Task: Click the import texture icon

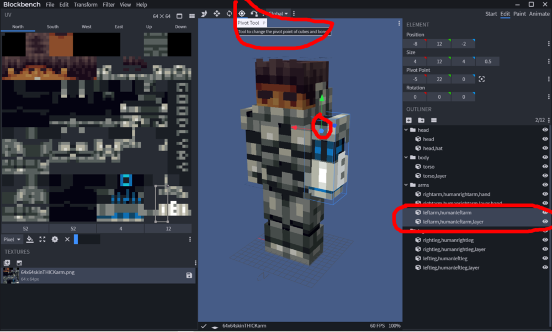Action: 19,263
